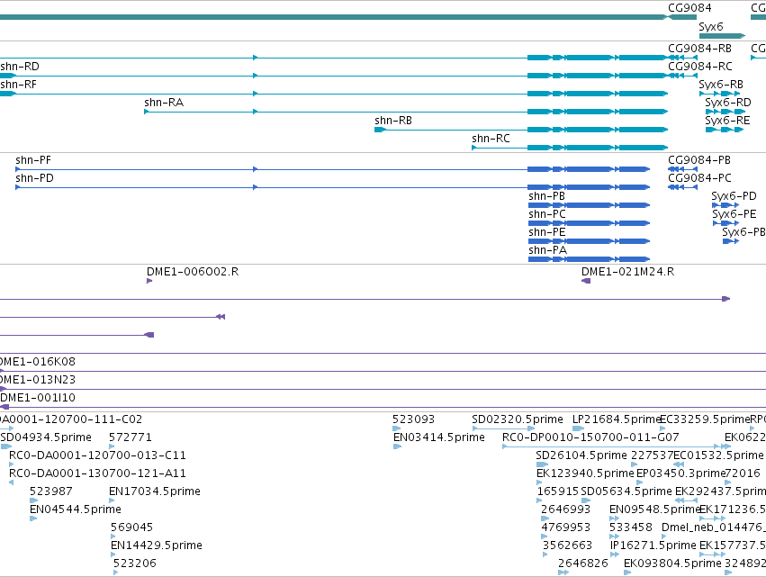Click the RC0-DP0010-150700-011-G07 label

pos(590,437)
